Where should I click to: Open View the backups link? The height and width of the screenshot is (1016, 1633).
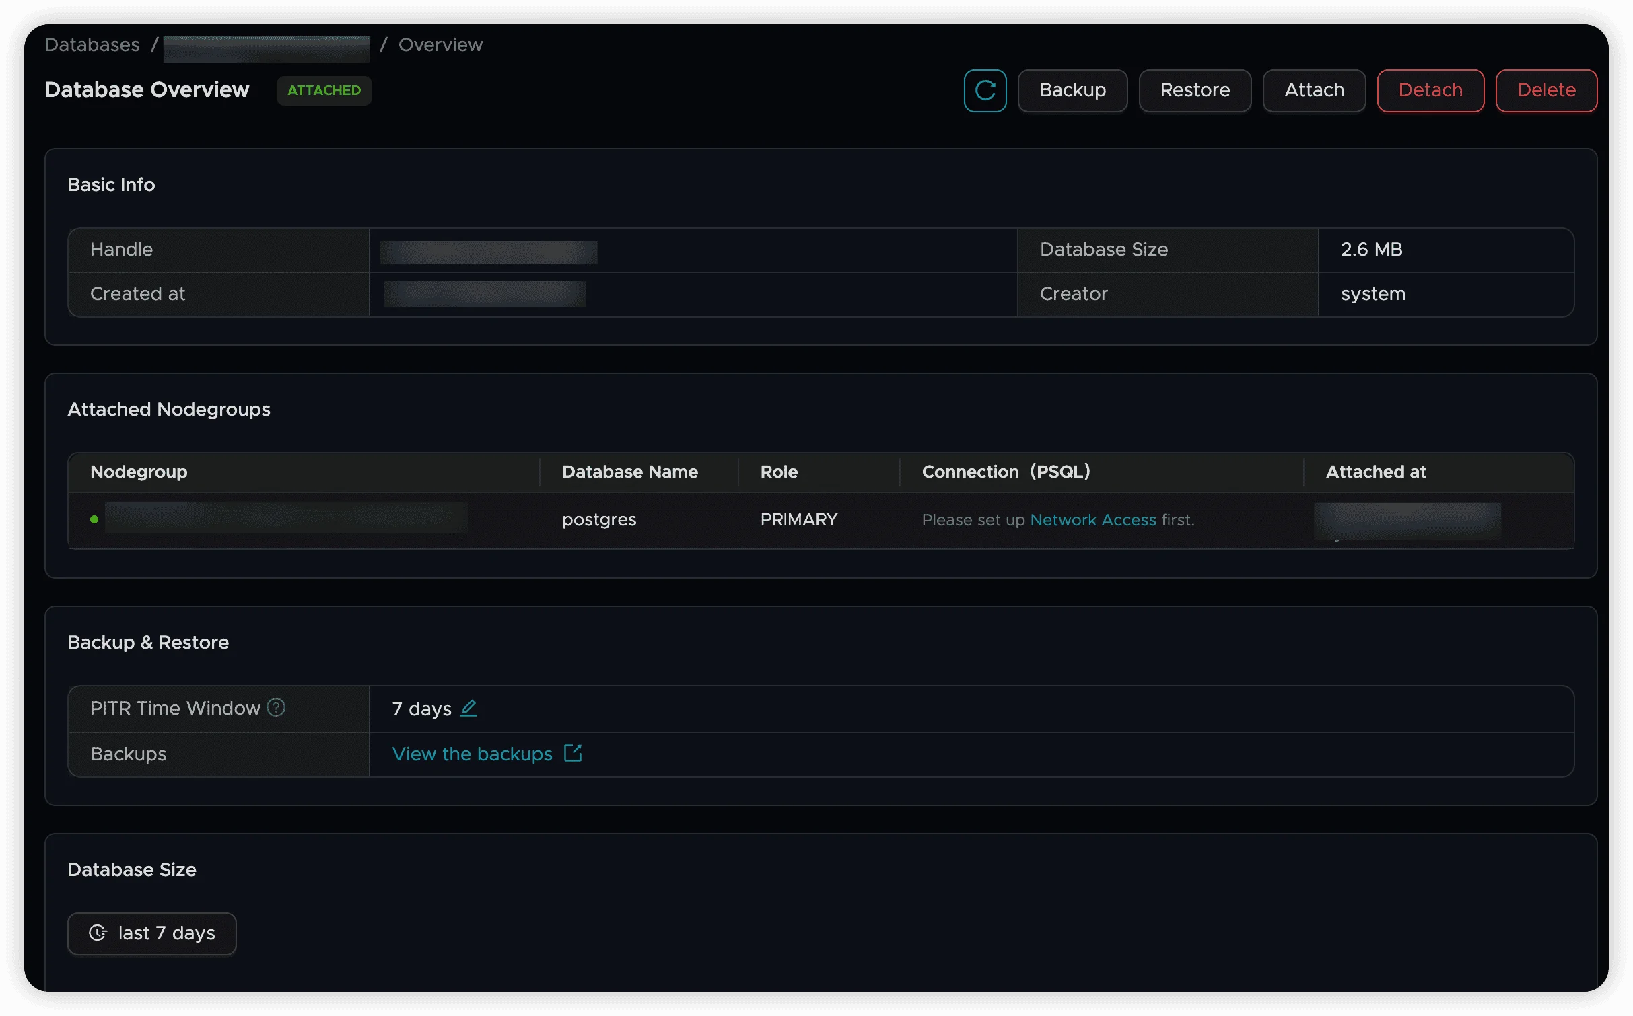[x=472, y=754]
